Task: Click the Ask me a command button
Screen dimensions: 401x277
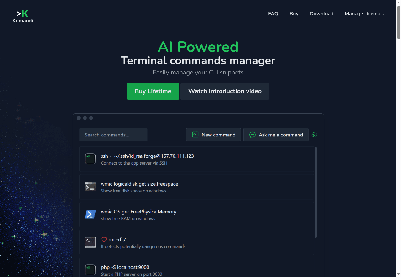Action: (276, 135)
